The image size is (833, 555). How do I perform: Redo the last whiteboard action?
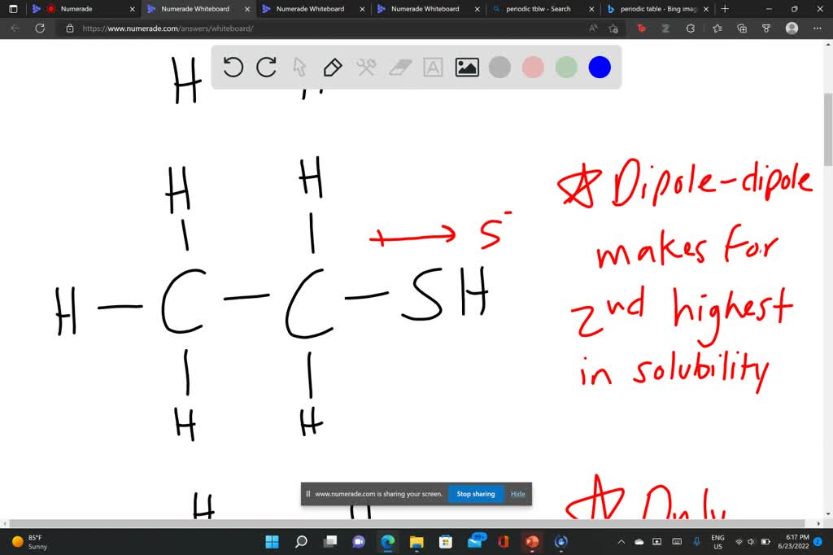pyautogui.click(x=266, y=68)
